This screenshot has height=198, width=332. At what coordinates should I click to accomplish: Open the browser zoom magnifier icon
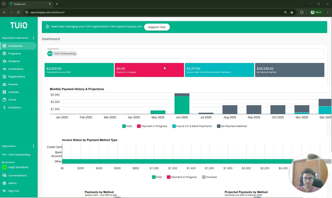click(285, 12)
